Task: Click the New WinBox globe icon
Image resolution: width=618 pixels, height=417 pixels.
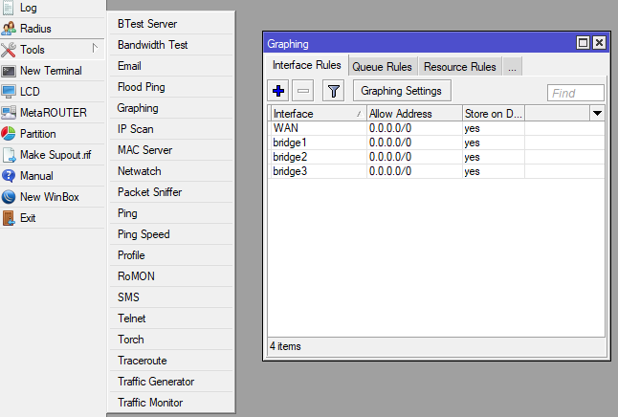Action: 10,197
